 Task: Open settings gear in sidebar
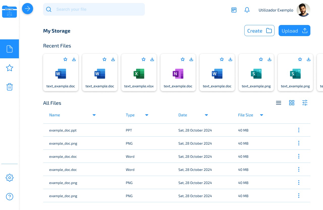(x=9, y=178)
